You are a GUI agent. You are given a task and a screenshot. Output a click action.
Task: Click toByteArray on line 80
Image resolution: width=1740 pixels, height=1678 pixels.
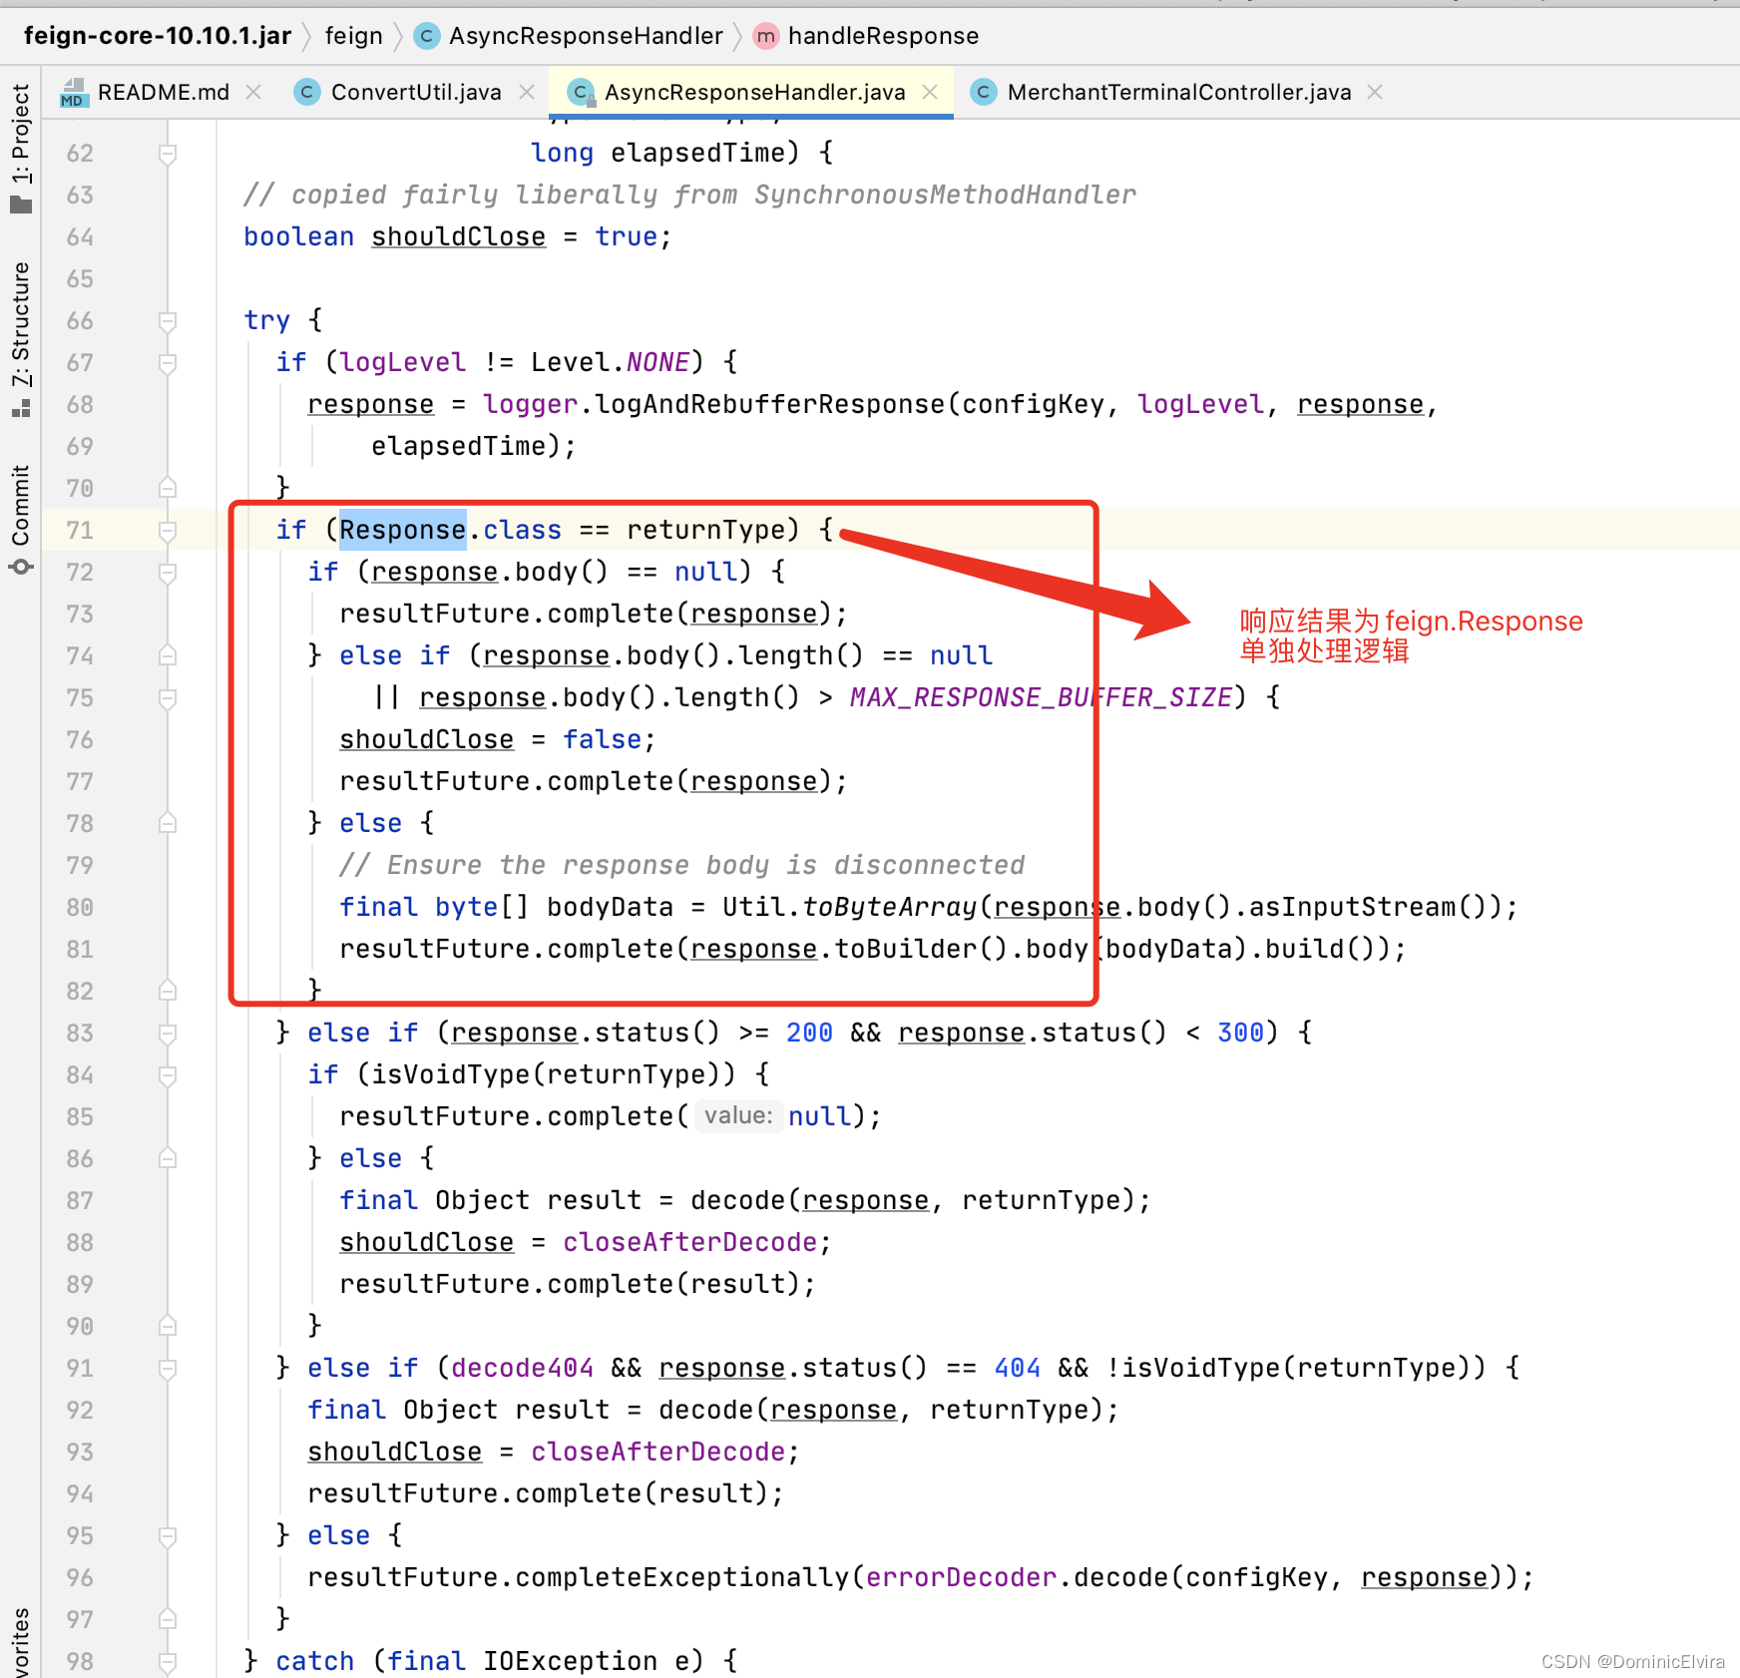(889, 907)
